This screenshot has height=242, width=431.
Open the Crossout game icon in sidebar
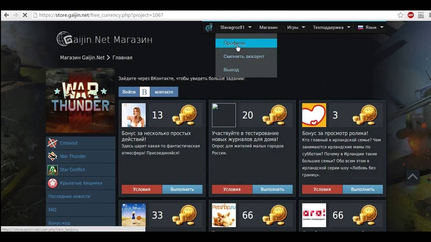(53, 143)
